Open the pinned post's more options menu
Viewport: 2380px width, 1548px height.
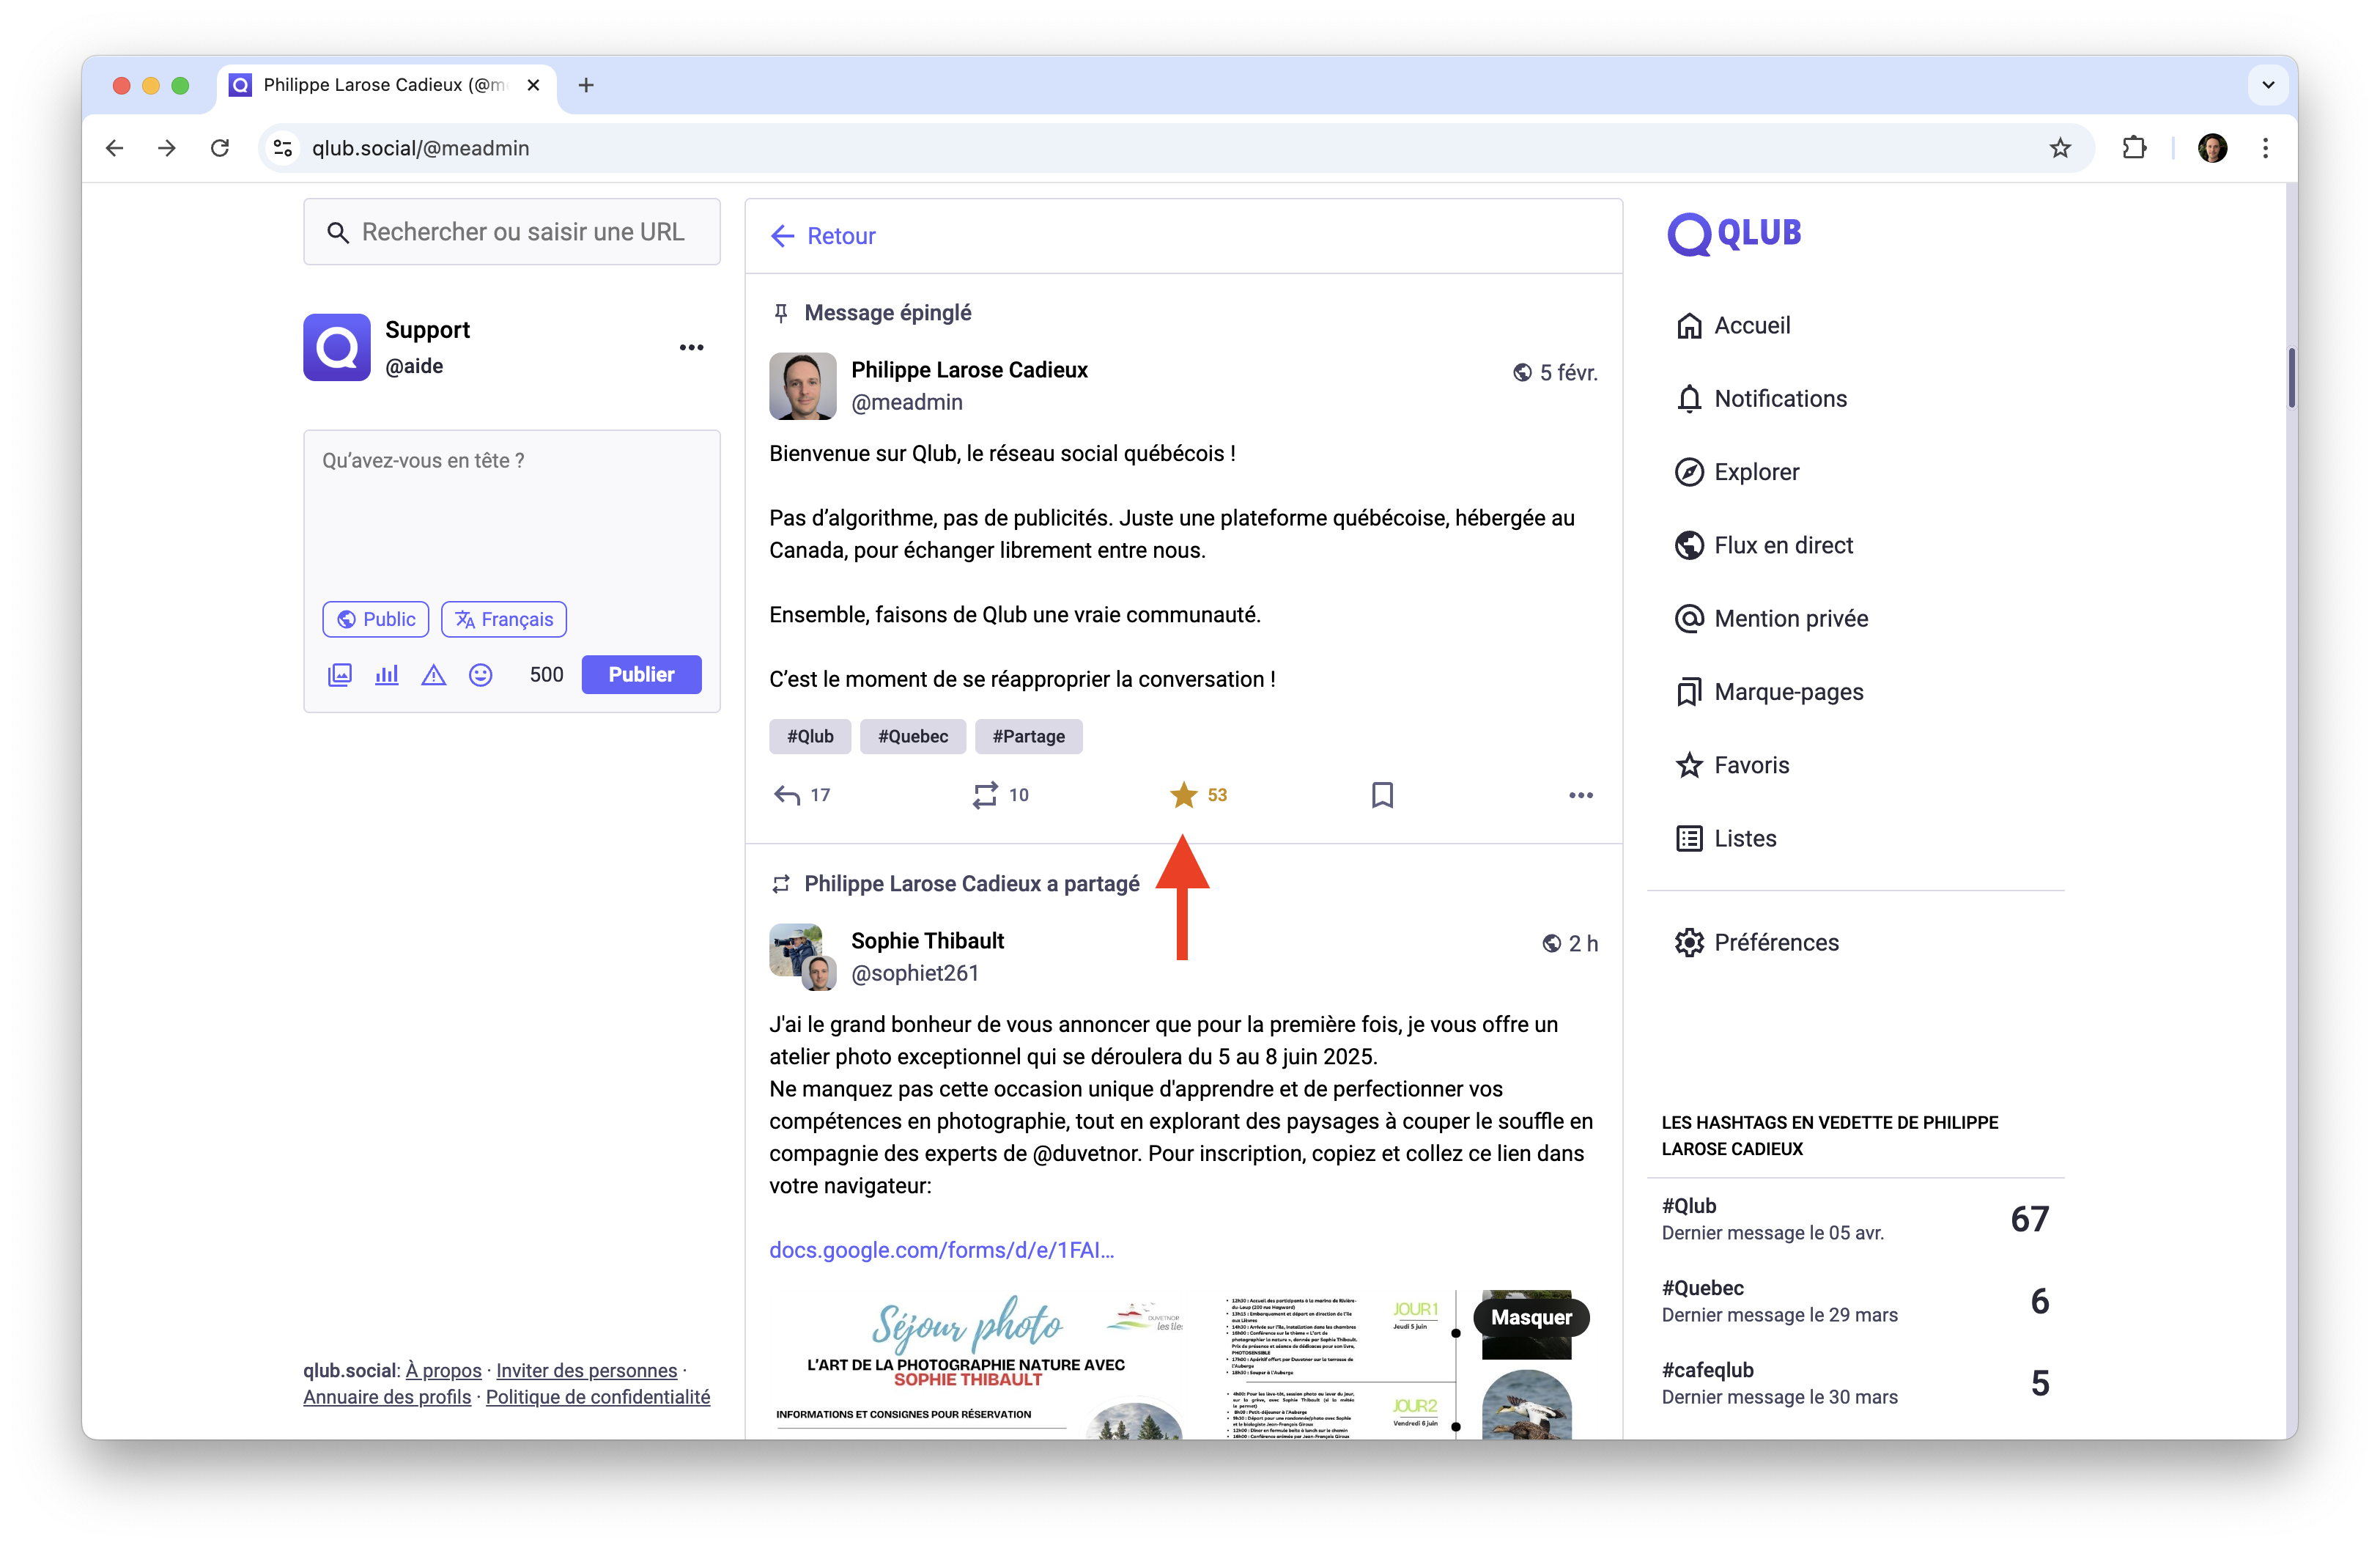coord(1580,795)
